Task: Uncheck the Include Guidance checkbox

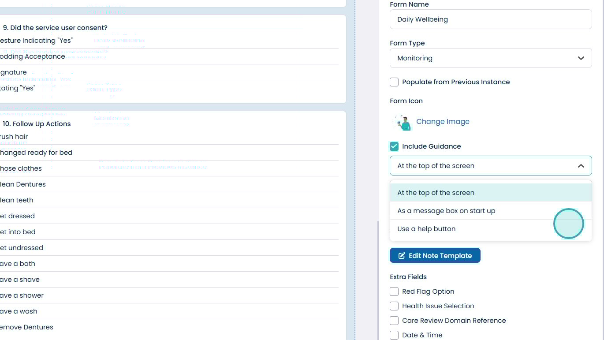Action: coord(394,146)
